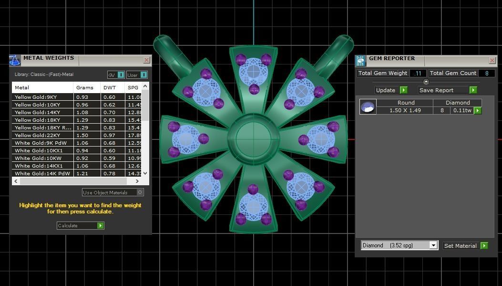Click the Grams column header
Viewport: 502px width, 286px height.
tap(87, 87)
